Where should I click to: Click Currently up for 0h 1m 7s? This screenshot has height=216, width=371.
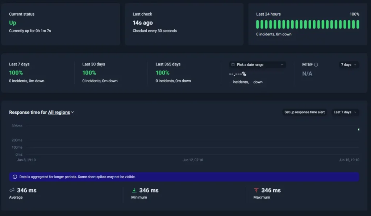(30, 31)
